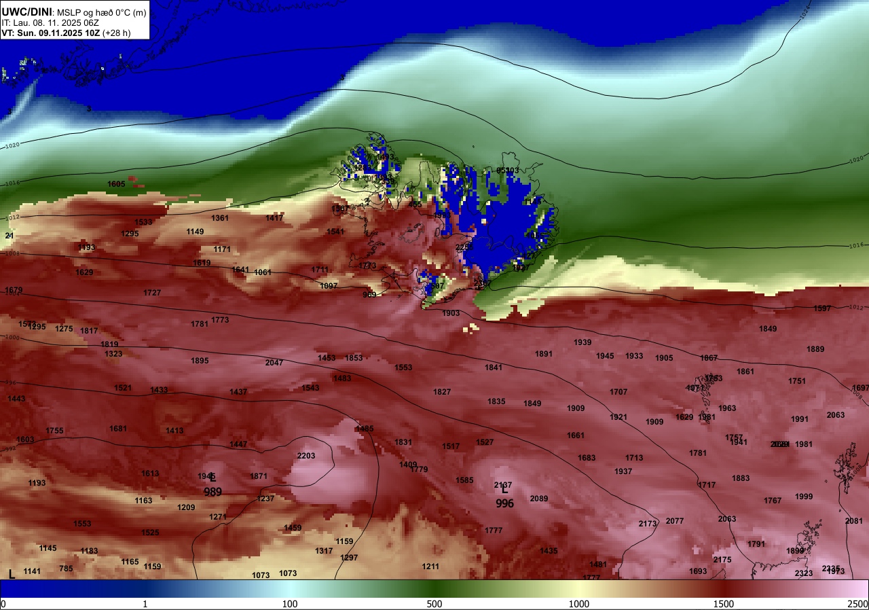Click the freezing level value 1435

549,551
